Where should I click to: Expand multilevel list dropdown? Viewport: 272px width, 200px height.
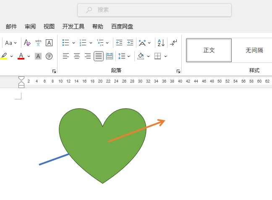coord(107,43)
